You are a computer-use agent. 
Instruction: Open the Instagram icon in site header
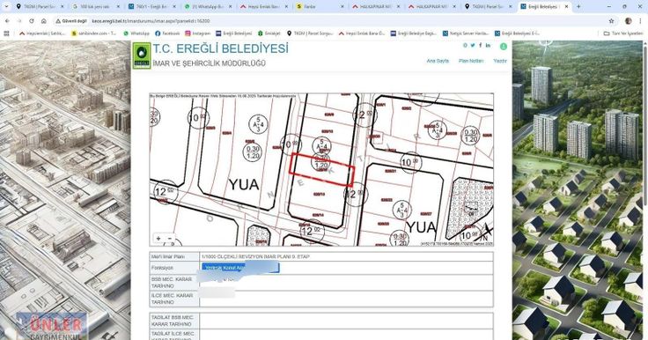click(466, 46)
